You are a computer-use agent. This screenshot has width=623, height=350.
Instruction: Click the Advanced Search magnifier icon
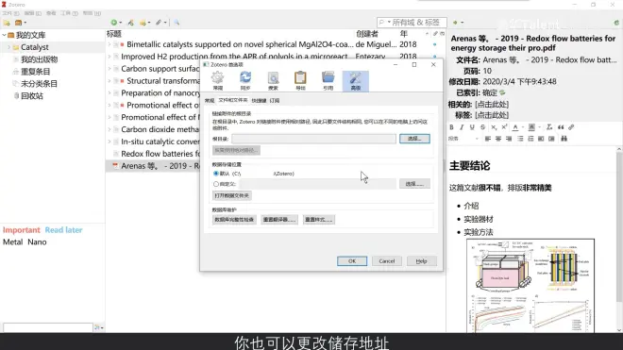coord(177,23)
